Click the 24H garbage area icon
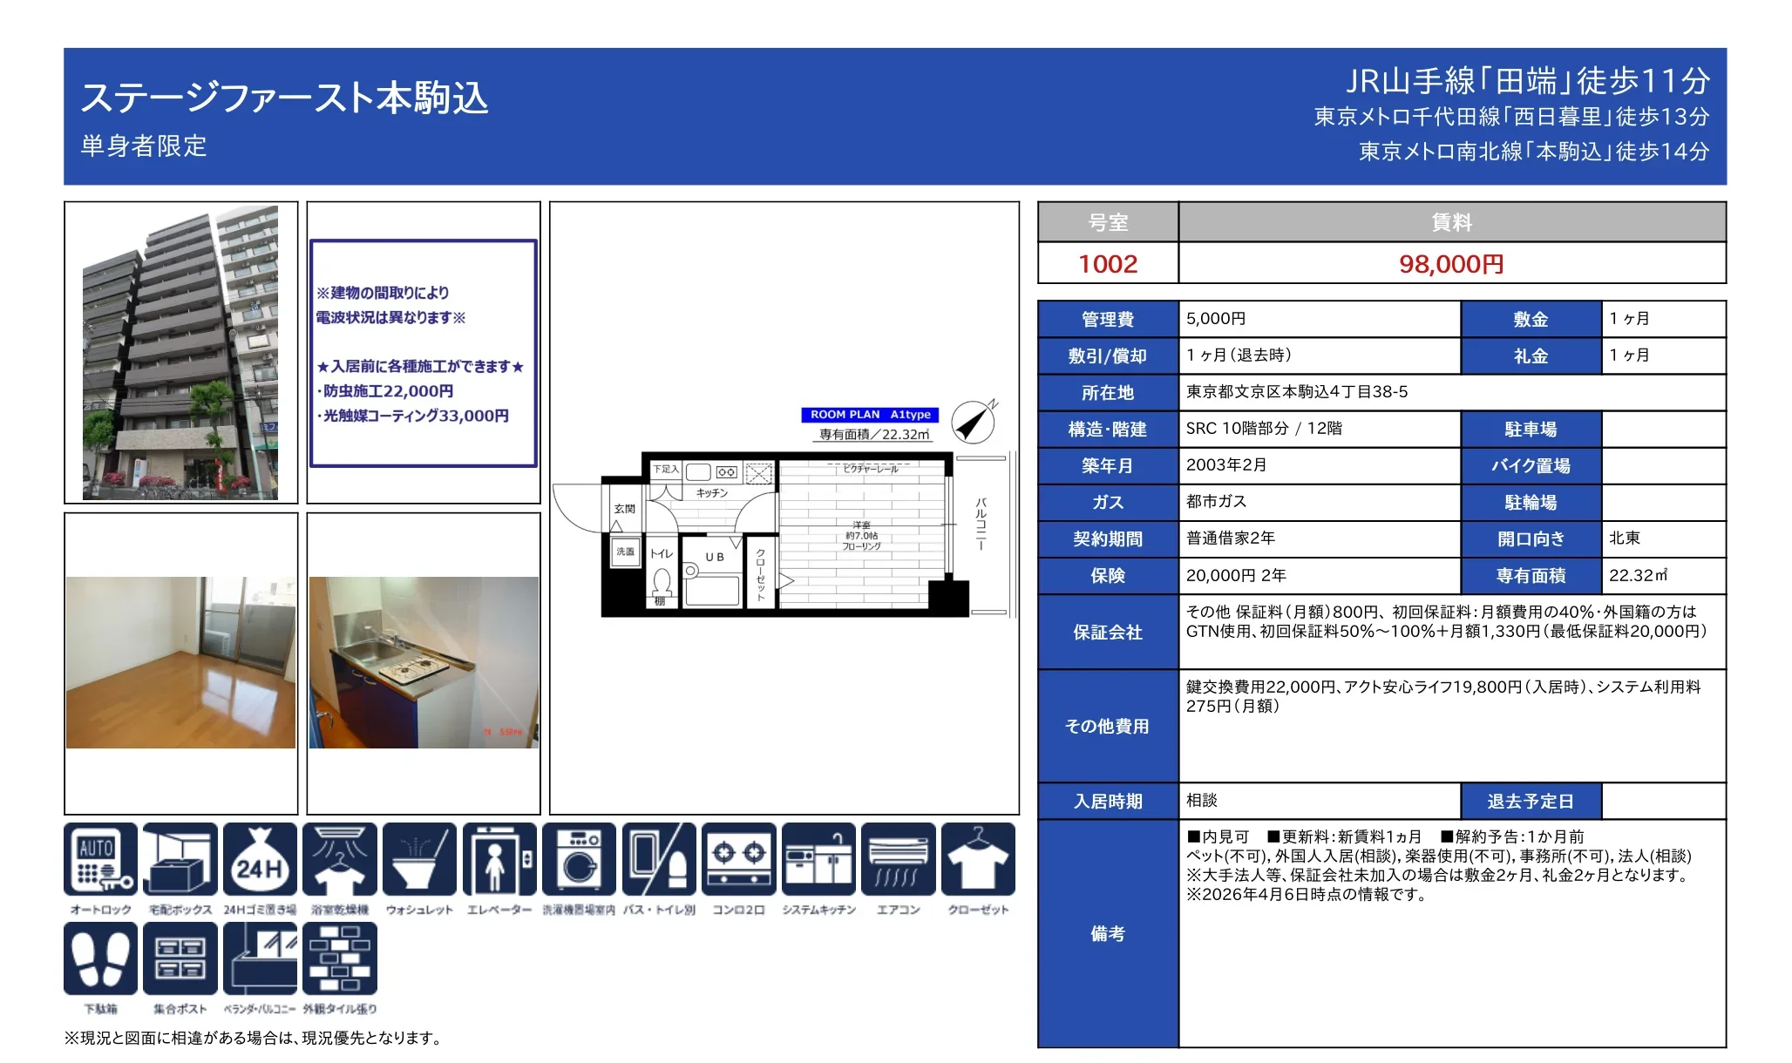Image resolution: width=1792 pixels, height=1063 pixels. point(260,859)
